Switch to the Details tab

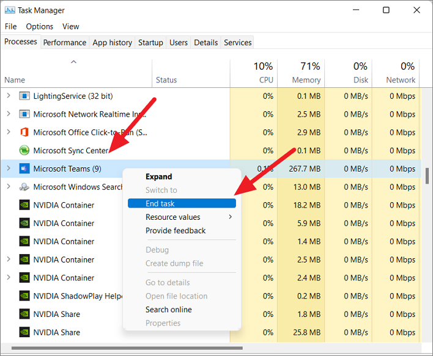point(205,43)
